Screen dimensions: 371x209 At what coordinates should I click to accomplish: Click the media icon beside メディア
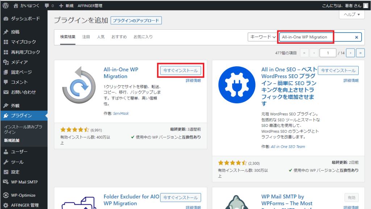coord(6,62)
